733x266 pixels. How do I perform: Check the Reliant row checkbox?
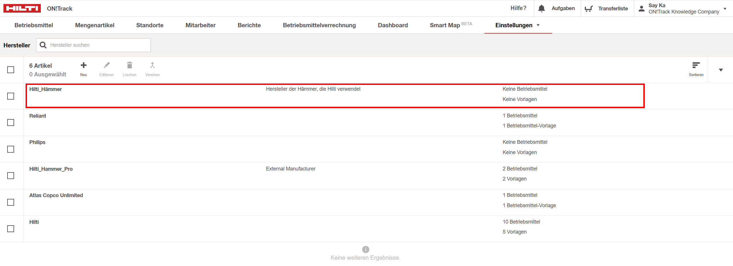click(11, 123)
